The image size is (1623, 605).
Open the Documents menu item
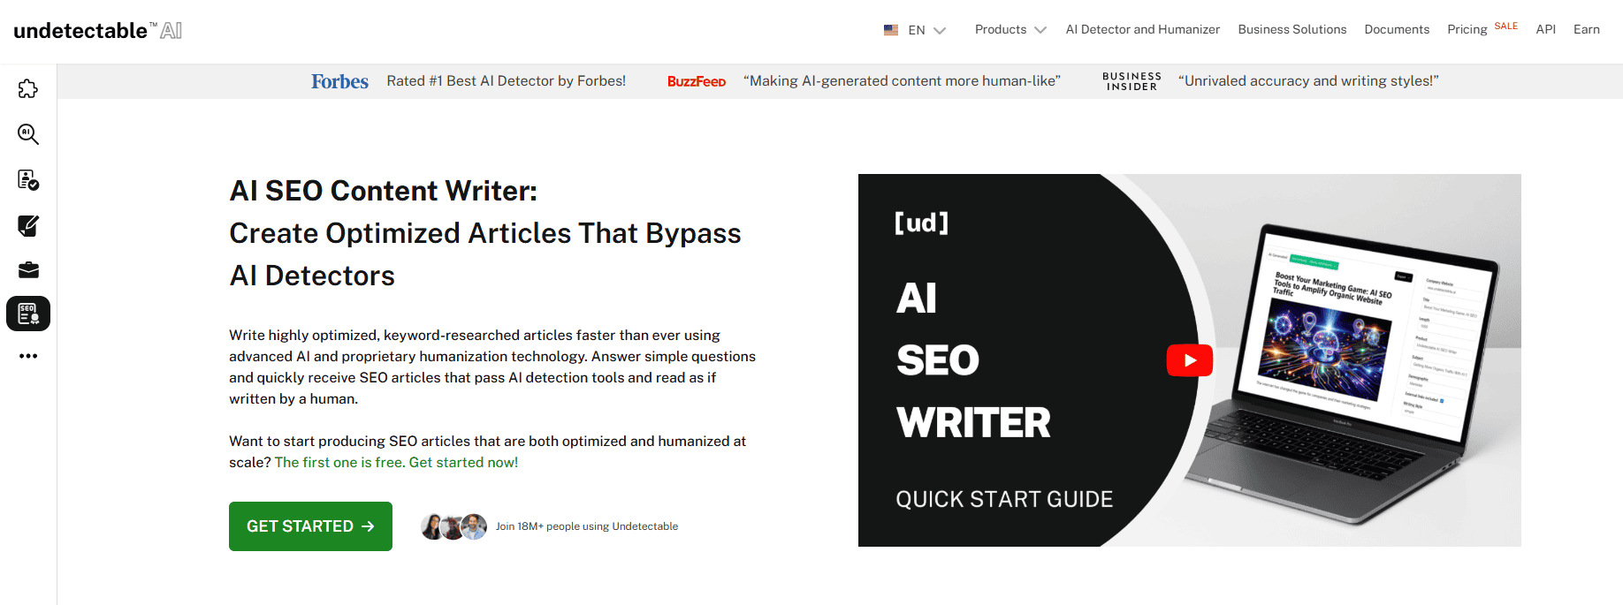tap(1397, 29)
